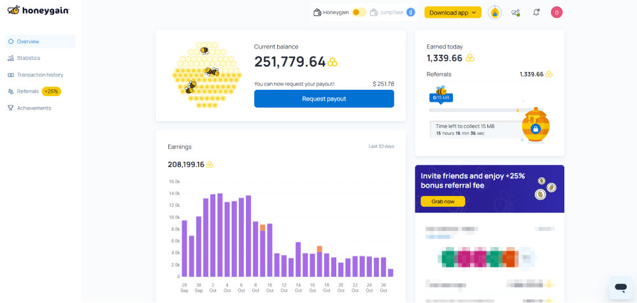This screenshot has width=637, height=303.
Task: Click the locked honey jar icon
Action: [x=535, y=128]
